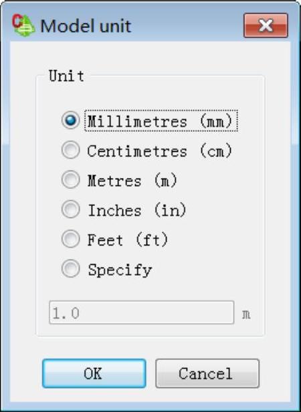This screenshot has height=412, width=301.
Task: Select the Millimetres radio button circle
Action: (70, 120)
